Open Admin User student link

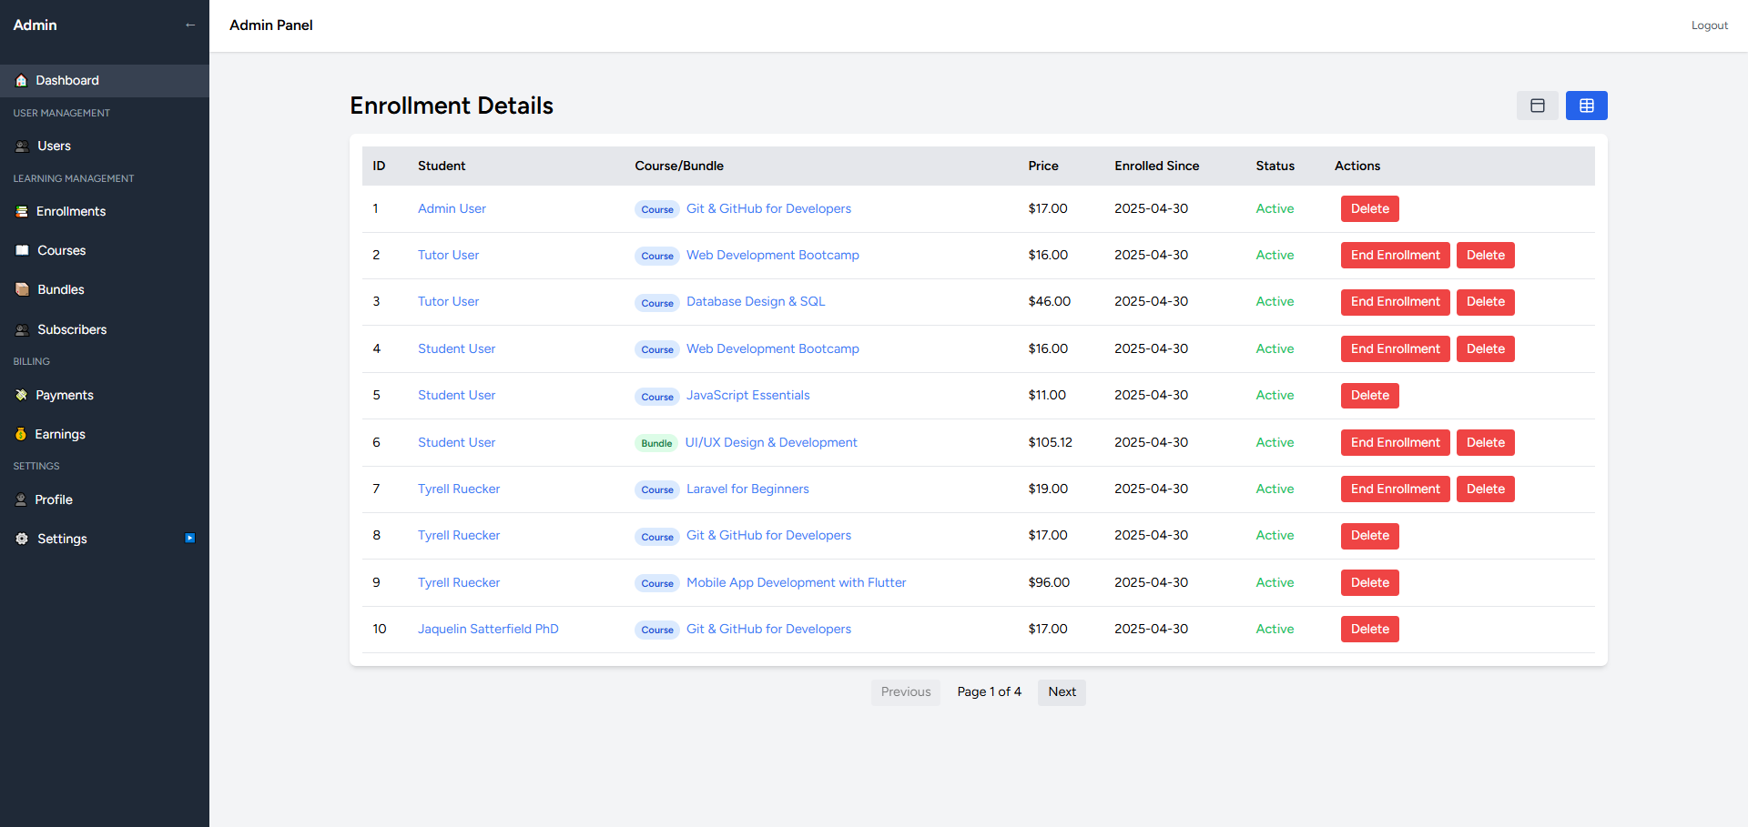coord(452,209)
